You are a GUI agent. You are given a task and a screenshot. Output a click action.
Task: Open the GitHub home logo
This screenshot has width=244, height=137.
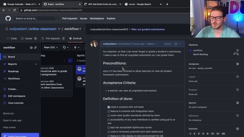coord(8,19)
